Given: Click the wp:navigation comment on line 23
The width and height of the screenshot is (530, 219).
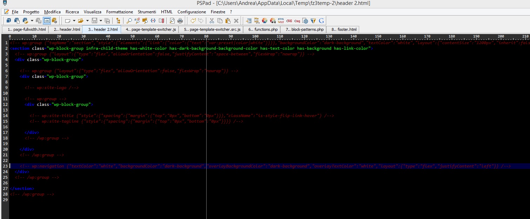Looking at the screenshot, I should click(x=265, y=166).
